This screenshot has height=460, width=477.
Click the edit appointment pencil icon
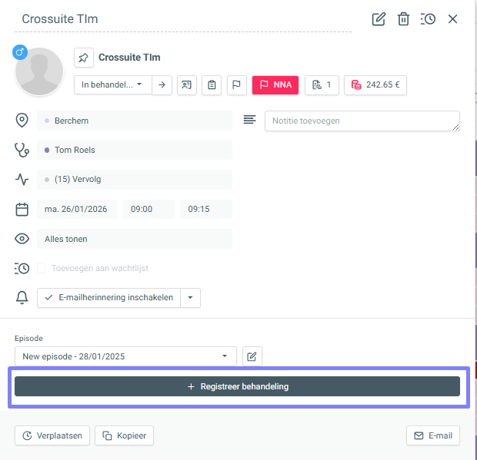click(x=379, y=19)
